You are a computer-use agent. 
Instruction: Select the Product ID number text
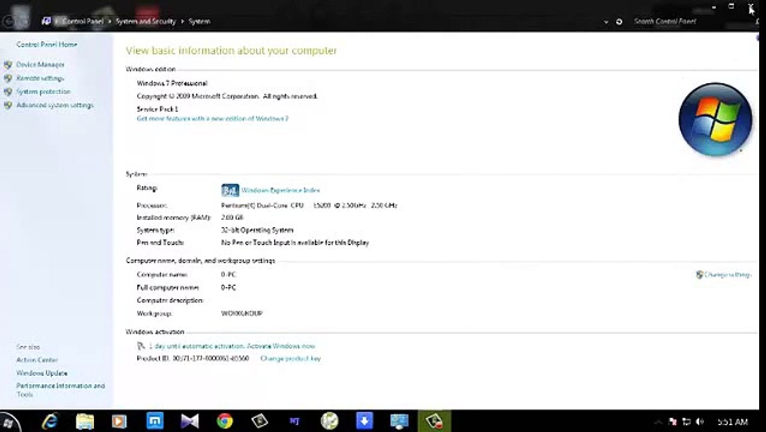tap(211, 359)
